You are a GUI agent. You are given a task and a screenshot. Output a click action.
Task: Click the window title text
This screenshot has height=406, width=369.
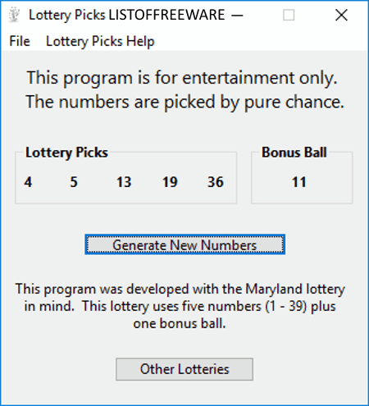(x=127, y=15)
